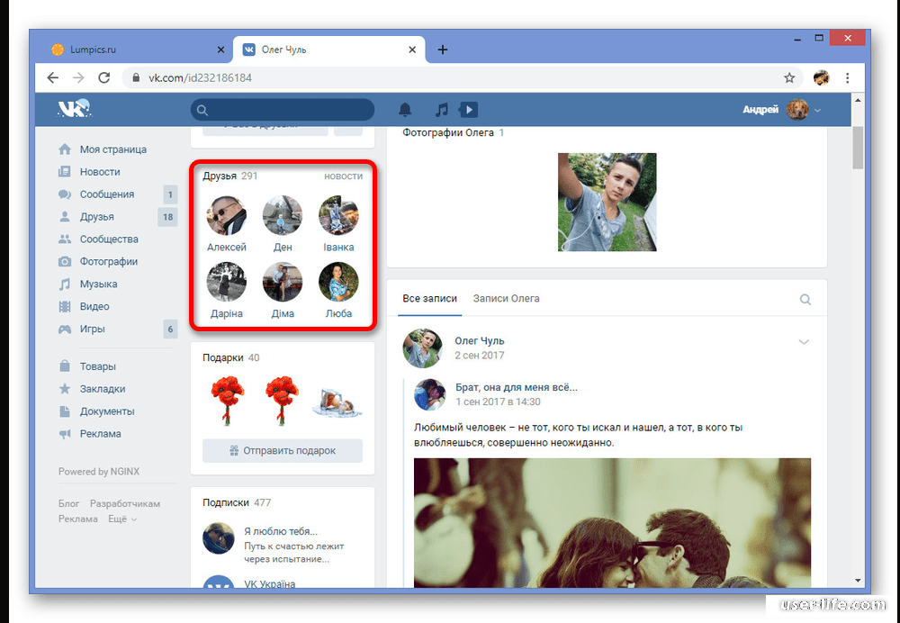Open Музыка in the left menu

point(98,284)
